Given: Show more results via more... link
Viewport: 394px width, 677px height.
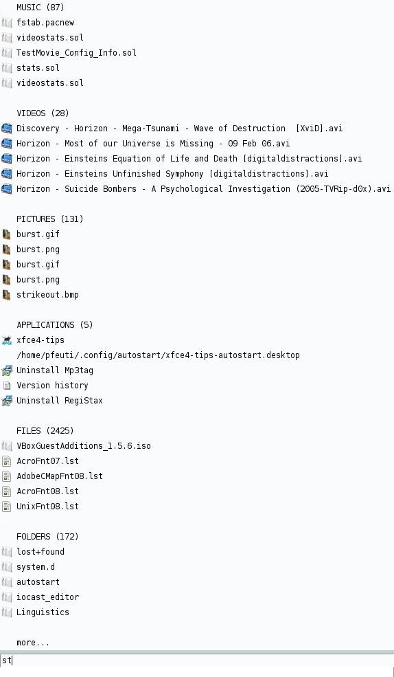Looking at the screenshot, I should pos(33,643).
